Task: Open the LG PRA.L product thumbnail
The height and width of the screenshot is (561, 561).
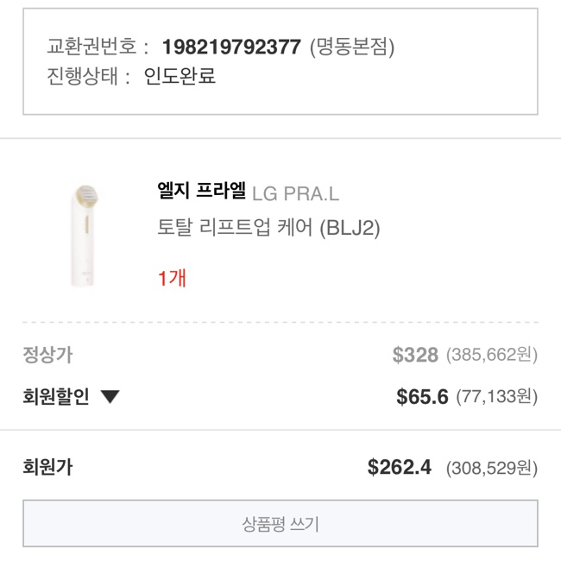Action: (x=85, y=236)
